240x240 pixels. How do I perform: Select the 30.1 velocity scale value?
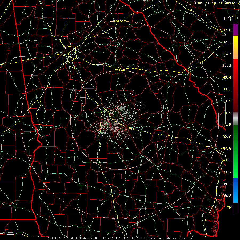tap(227, 89)
